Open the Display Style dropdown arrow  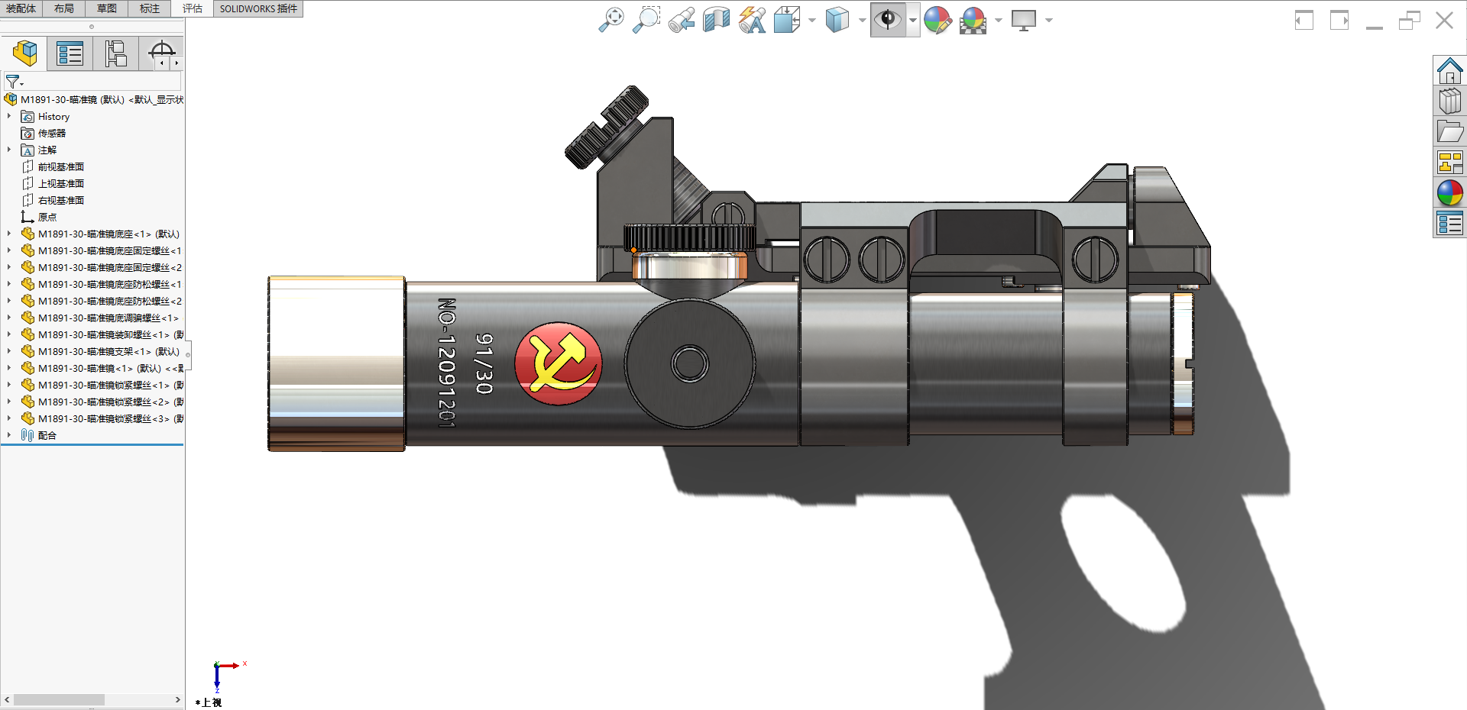point(862,21)
